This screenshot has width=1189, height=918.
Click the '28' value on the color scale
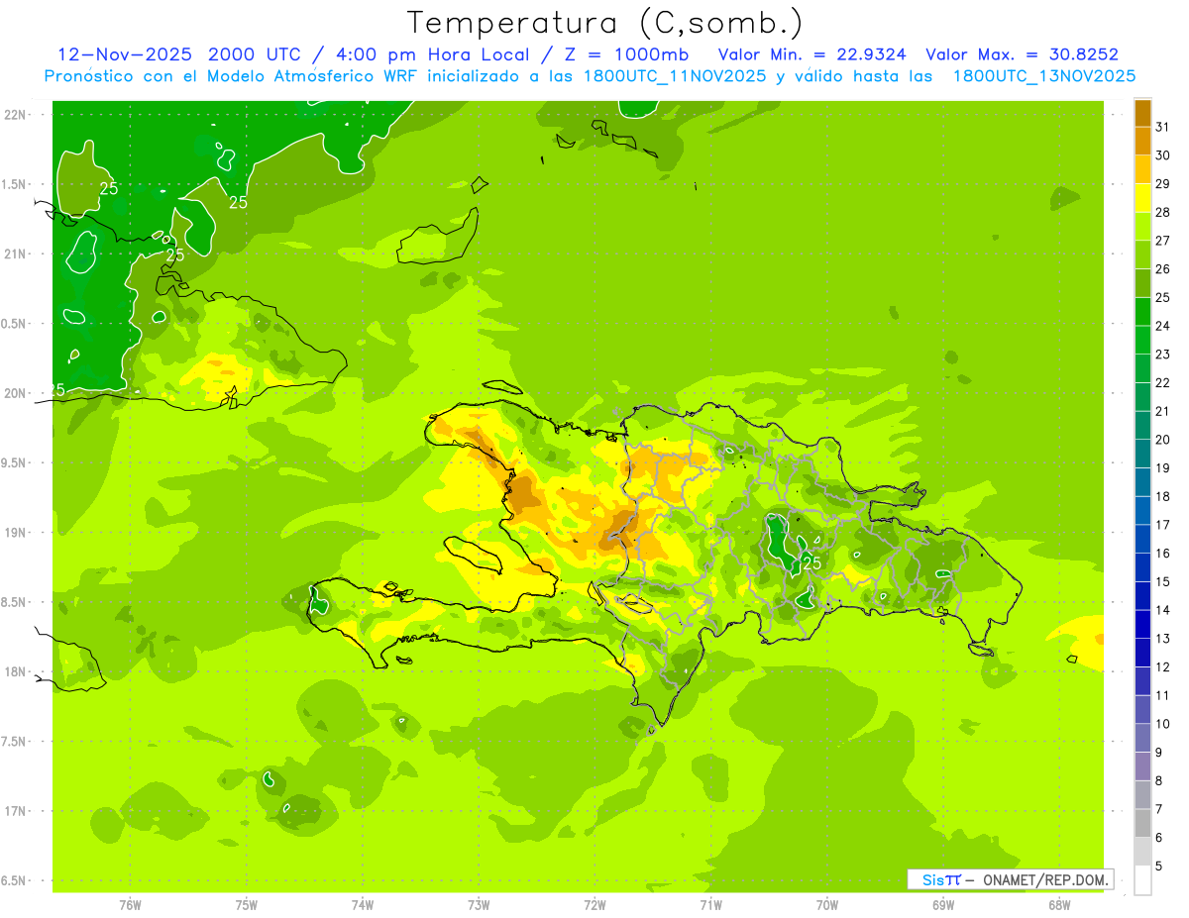point(1163,213)
